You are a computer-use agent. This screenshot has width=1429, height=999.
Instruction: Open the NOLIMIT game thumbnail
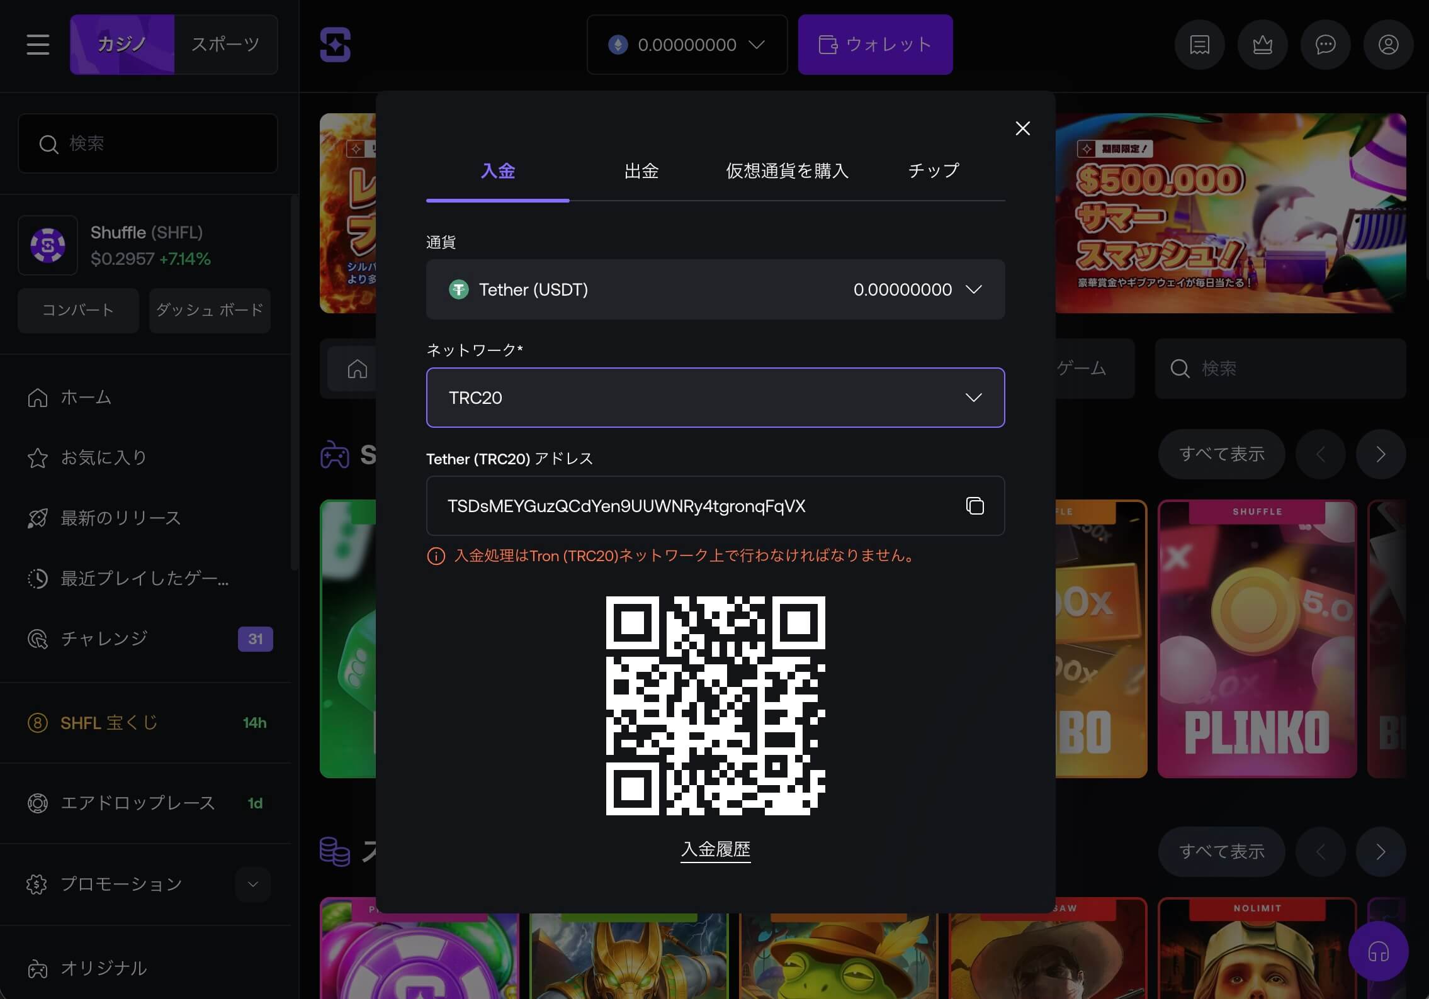(1257, 949)
